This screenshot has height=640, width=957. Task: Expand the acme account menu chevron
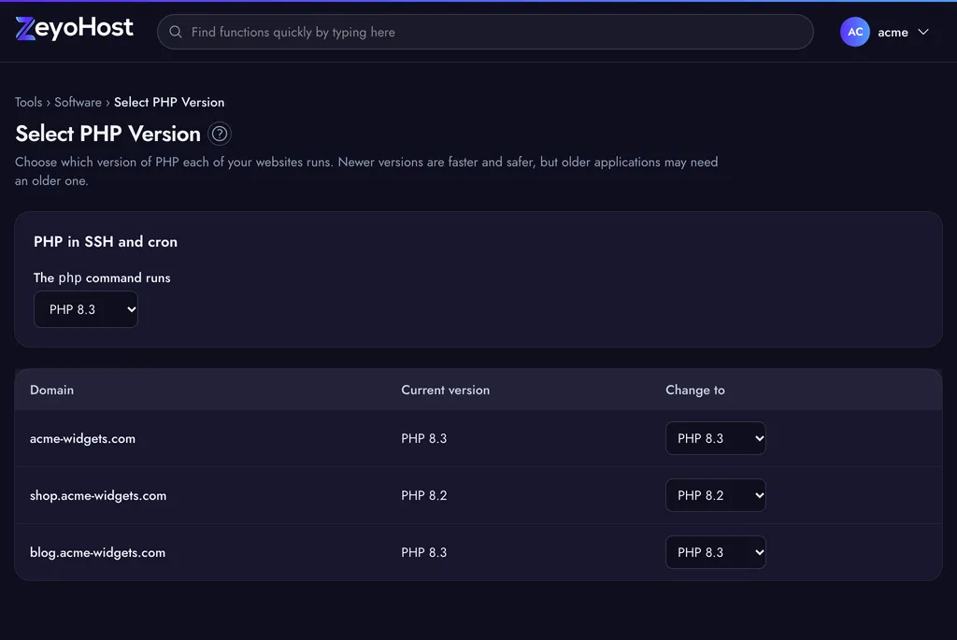[923, 32]
